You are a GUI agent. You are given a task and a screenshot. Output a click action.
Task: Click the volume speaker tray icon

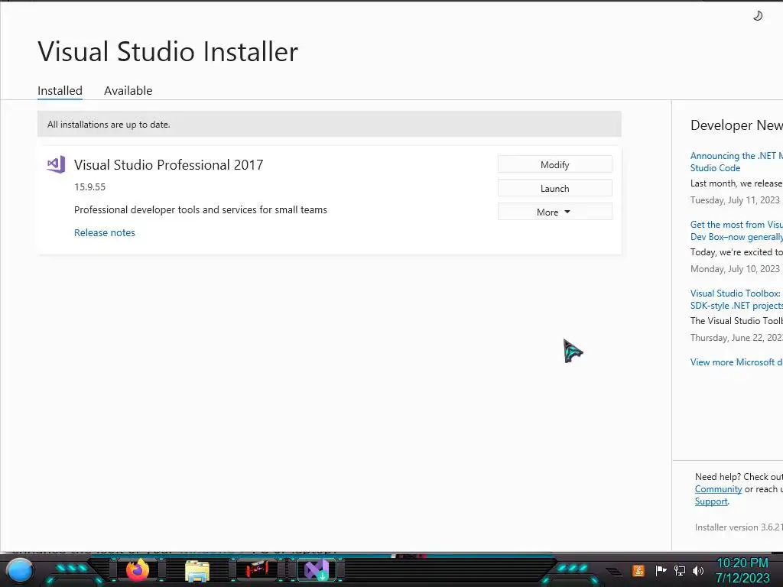697,570
